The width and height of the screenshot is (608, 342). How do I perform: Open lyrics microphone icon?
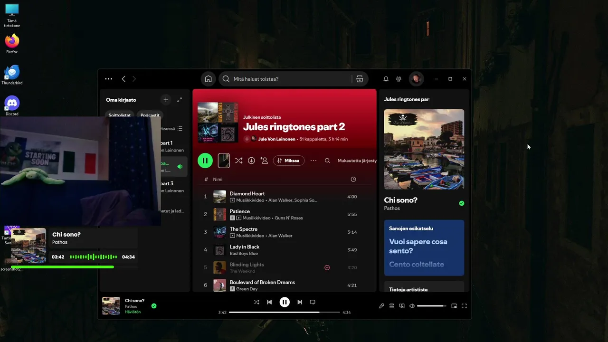381,306
